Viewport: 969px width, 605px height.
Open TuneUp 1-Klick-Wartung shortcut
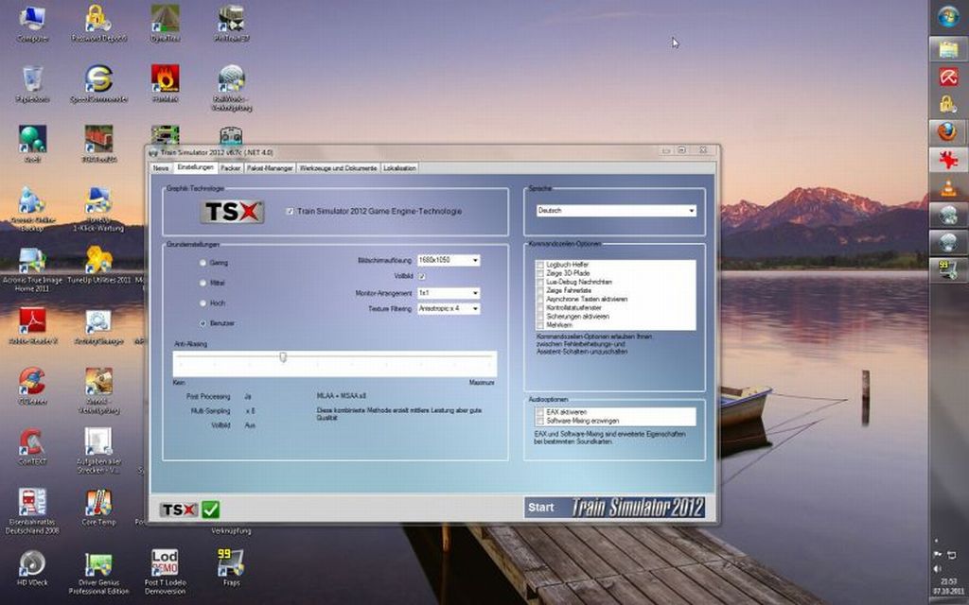[98, 210]
